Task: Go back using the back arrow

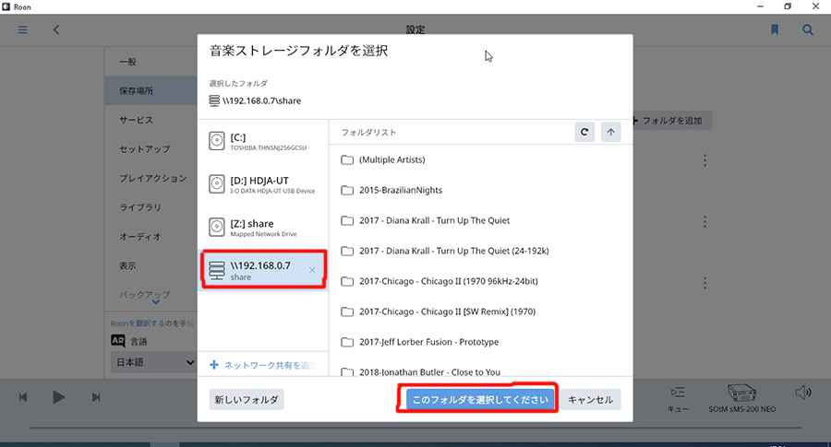Action: [x=56, y=29]
